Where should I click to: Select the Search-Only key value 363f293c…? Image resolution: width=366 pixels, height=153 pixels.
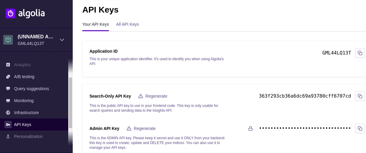click(305, 96)
